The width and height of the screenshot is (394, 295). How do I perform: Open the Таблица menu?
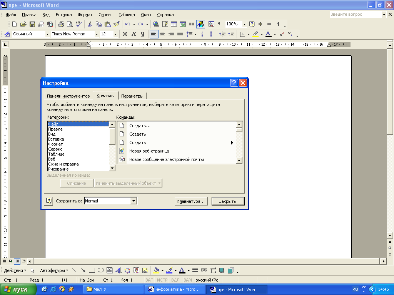(x=127, y=15)
